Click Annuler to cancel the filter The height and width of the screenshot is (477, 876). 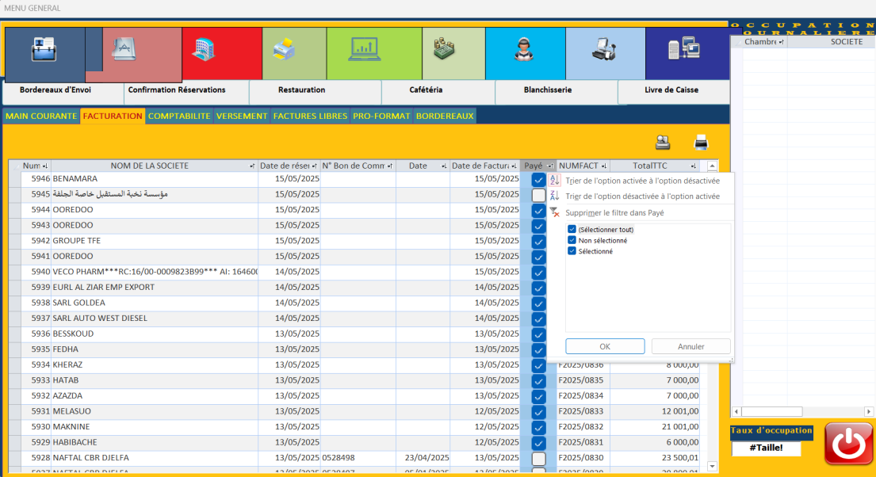(x=690, y=346)
